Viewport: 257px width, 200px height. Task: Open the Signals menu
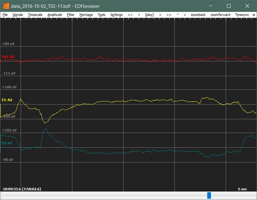[x=18, y=15]
